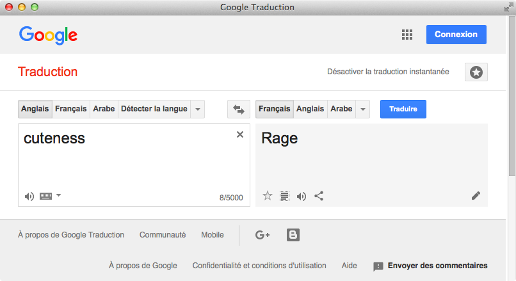The height and width of the screenshot is (281, 516).
Task: Save translation to phrasebook star icon
Action: point(268,196)
